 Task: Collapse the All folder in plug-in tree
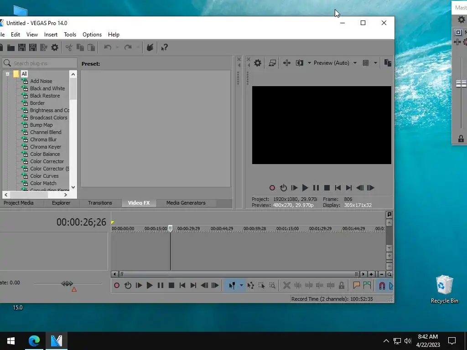pos(7,74)
